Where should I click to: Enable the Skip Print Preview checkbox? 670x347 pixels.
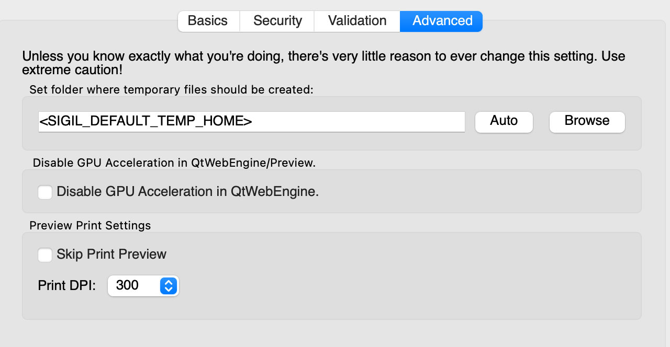pos(45,255)
